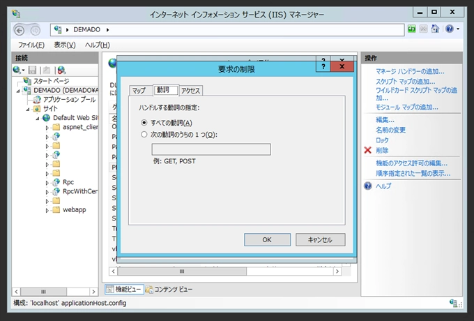
Task: Click the webapp folder icon
Action: click(56, 209)
